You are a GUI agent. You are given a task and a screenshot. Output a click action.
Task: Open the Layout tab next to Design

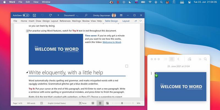coord(54,21)
